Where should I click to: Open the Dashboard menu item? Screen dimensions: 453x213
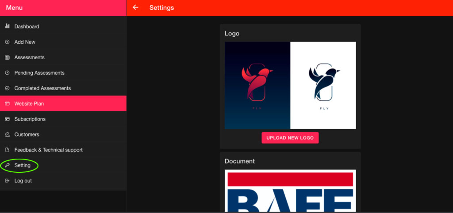[x=63, y=27]
